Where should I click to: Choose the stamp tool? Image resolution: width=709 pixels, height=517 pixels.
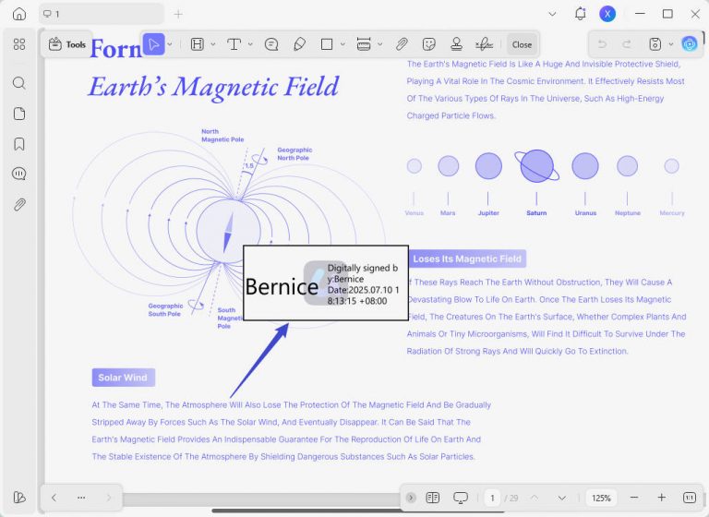point(456,44)
